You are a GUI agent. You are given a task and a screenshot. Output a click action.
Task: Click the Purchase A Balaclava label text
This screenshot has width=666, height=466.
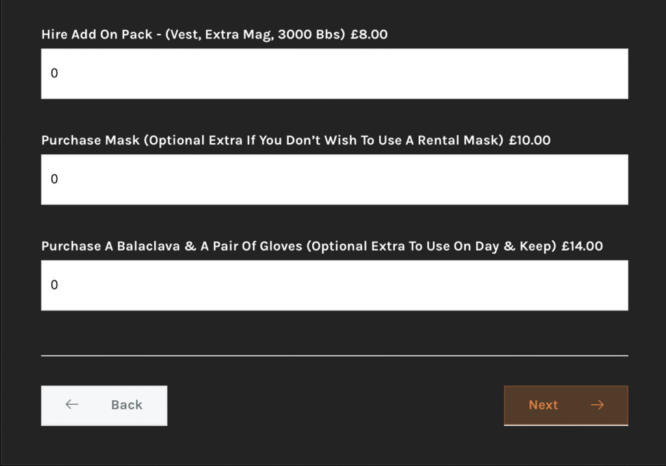point(299,246)
